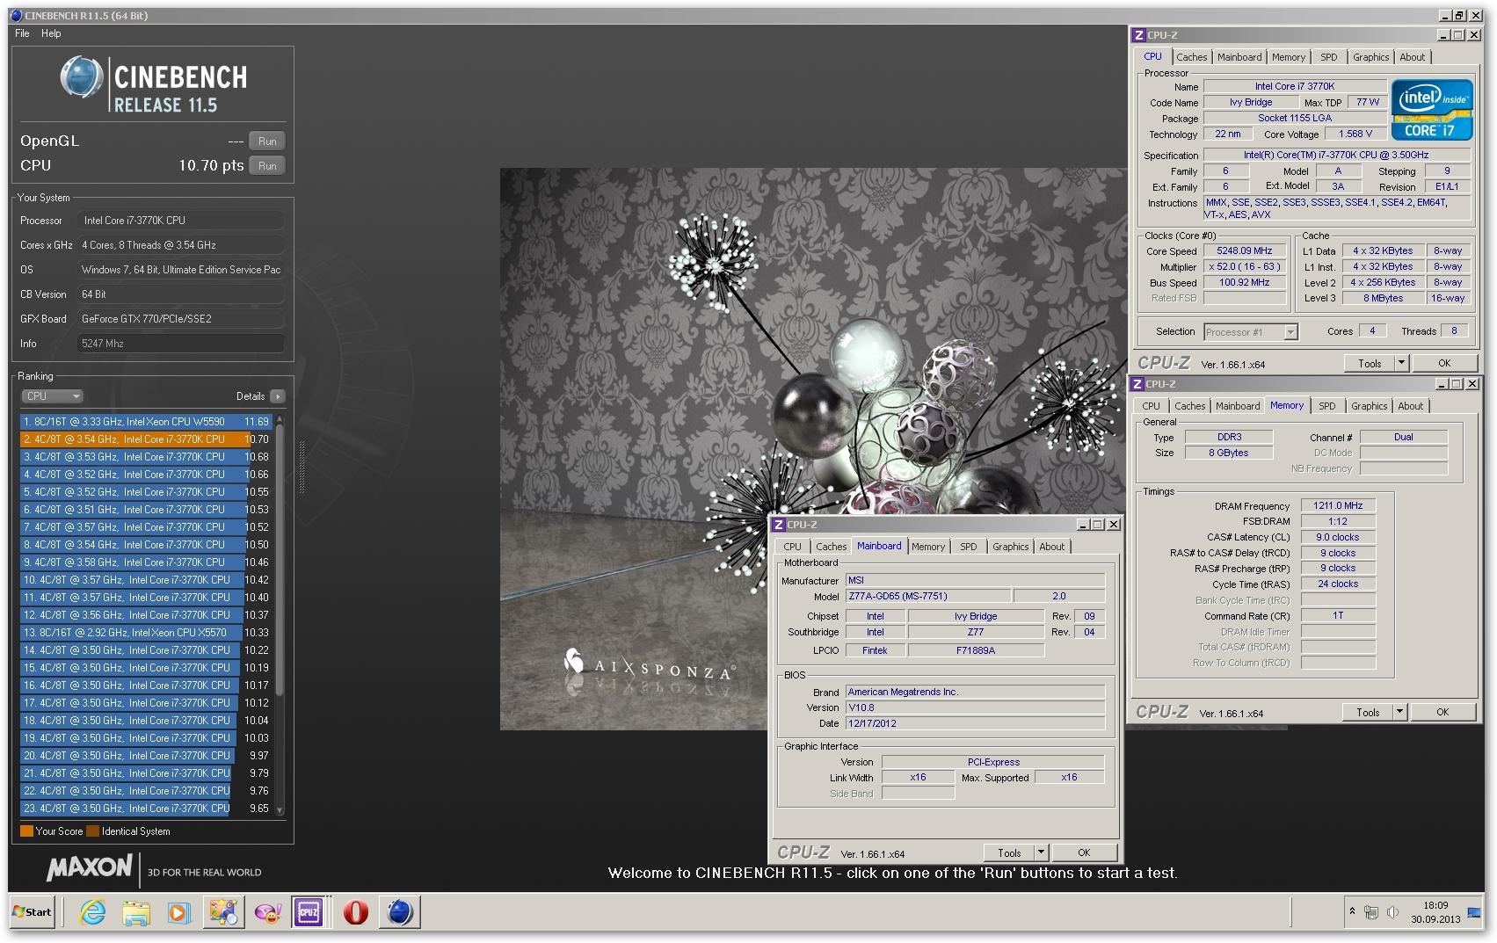The height and width of the screenshot is (943, 1497).
Task: Run the CPU benchmark
Action: coord(267,166)
